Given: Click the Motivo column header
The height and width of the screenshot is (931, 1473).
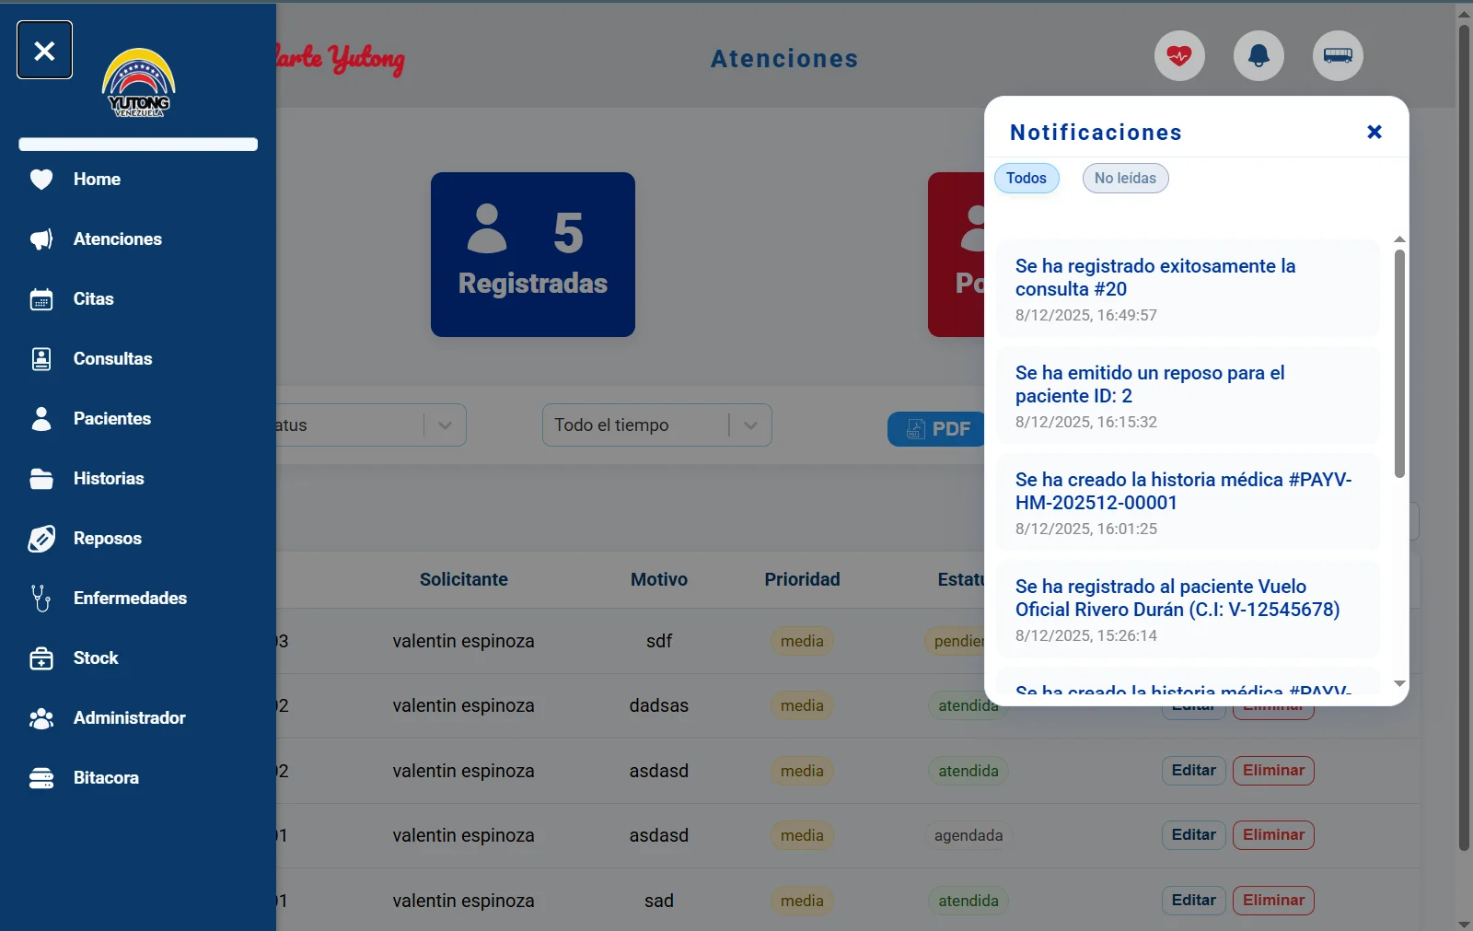Looking at the screenshot, I should tap(659, 579).
